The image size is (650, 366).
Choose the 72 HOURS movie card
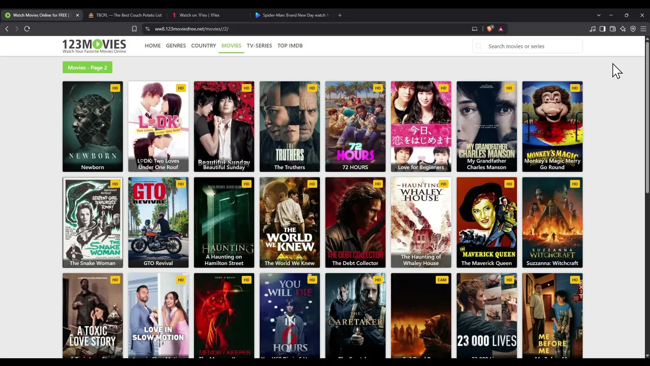pos(355,127)
